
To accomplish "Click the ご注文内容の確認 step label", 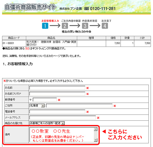I will 71,21.
